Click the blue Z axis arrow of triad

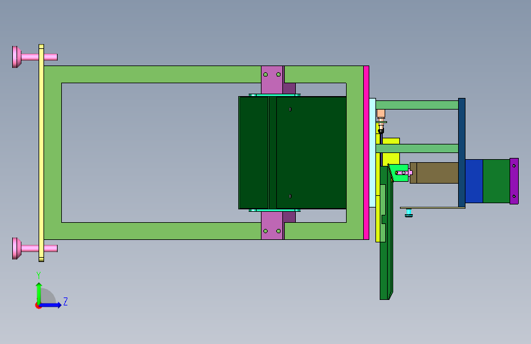click(51, 305)
